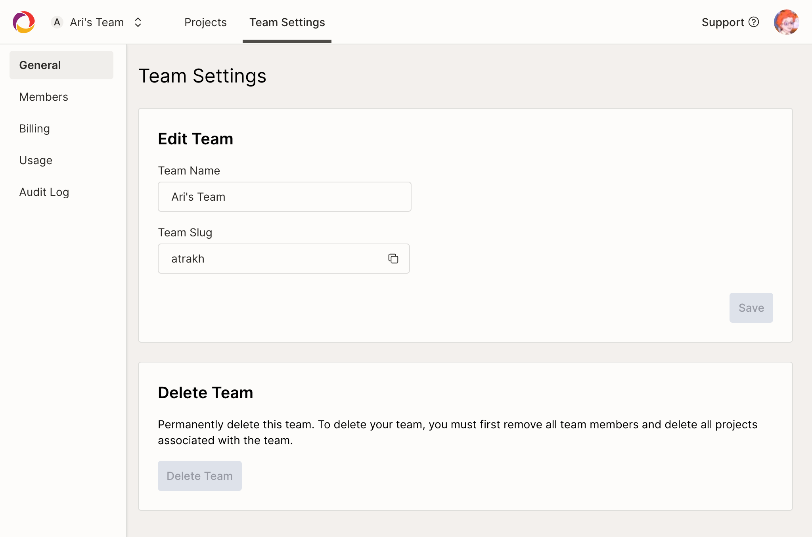Click the Team Name input field
Screen dimensions: 812x537
(285, 197)
